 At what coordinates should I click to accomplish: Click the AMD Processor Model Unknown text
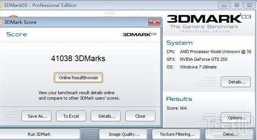215,52
